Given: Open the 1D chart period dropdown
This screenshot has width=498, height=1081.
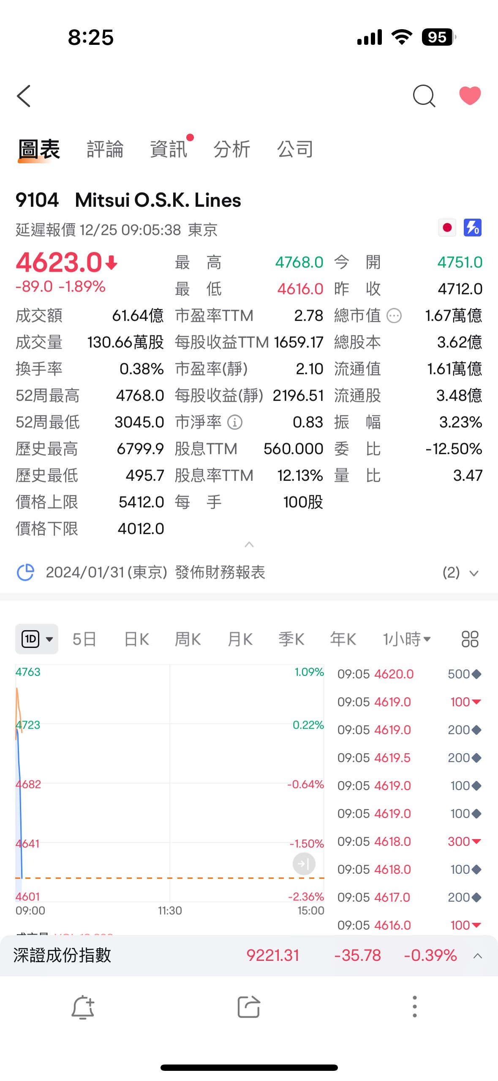Looking at the screenshot, I should 37,639.
